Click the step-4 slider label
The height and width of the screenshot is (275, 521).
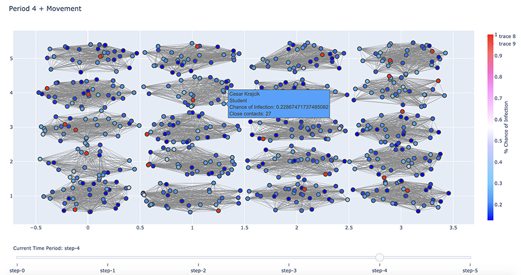[x=379, y=270]
